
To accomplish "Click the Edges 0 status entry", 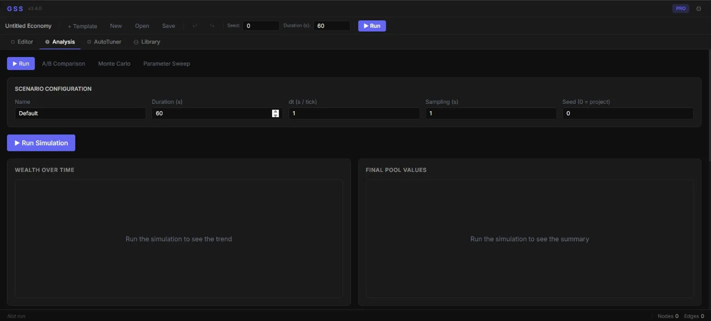I will coord(694,316).
